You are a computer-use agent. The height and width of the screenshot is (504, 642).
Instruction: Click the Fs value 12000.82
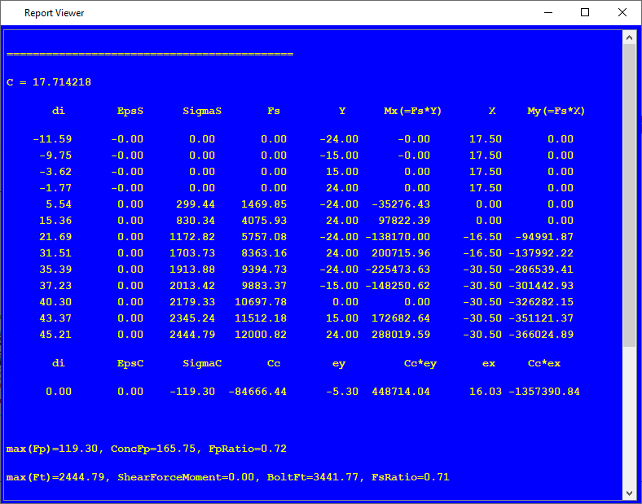(x=264, y=335)
